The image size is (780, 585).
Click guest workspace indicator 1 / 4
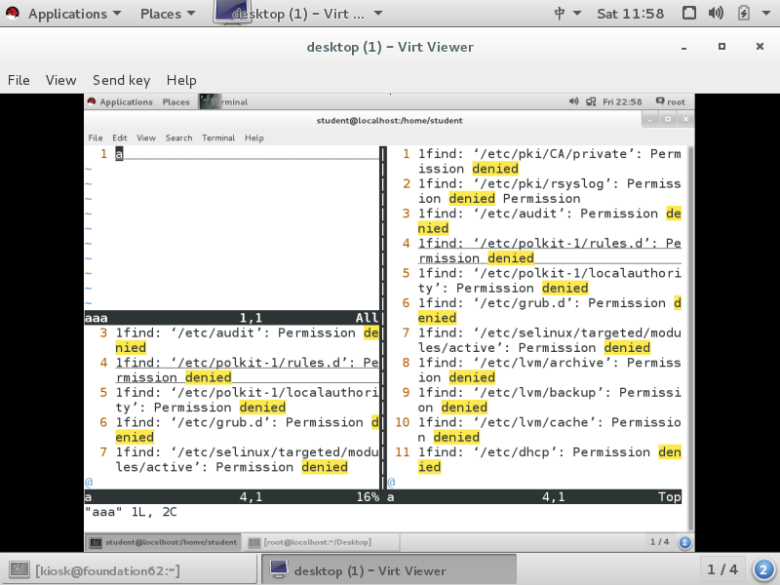tap(660, 542)
